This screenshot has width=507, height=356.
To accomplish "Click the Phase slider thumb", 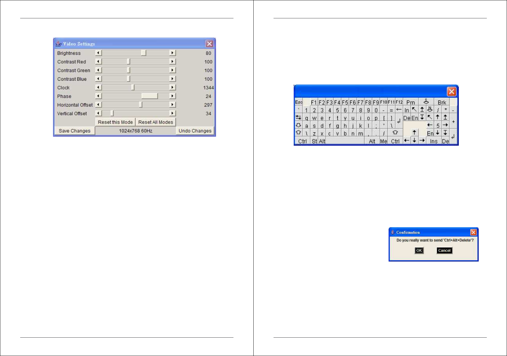I will point(149,96).
